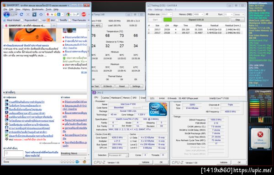Click the LinX elapsed progress bar

click(196, 20)
